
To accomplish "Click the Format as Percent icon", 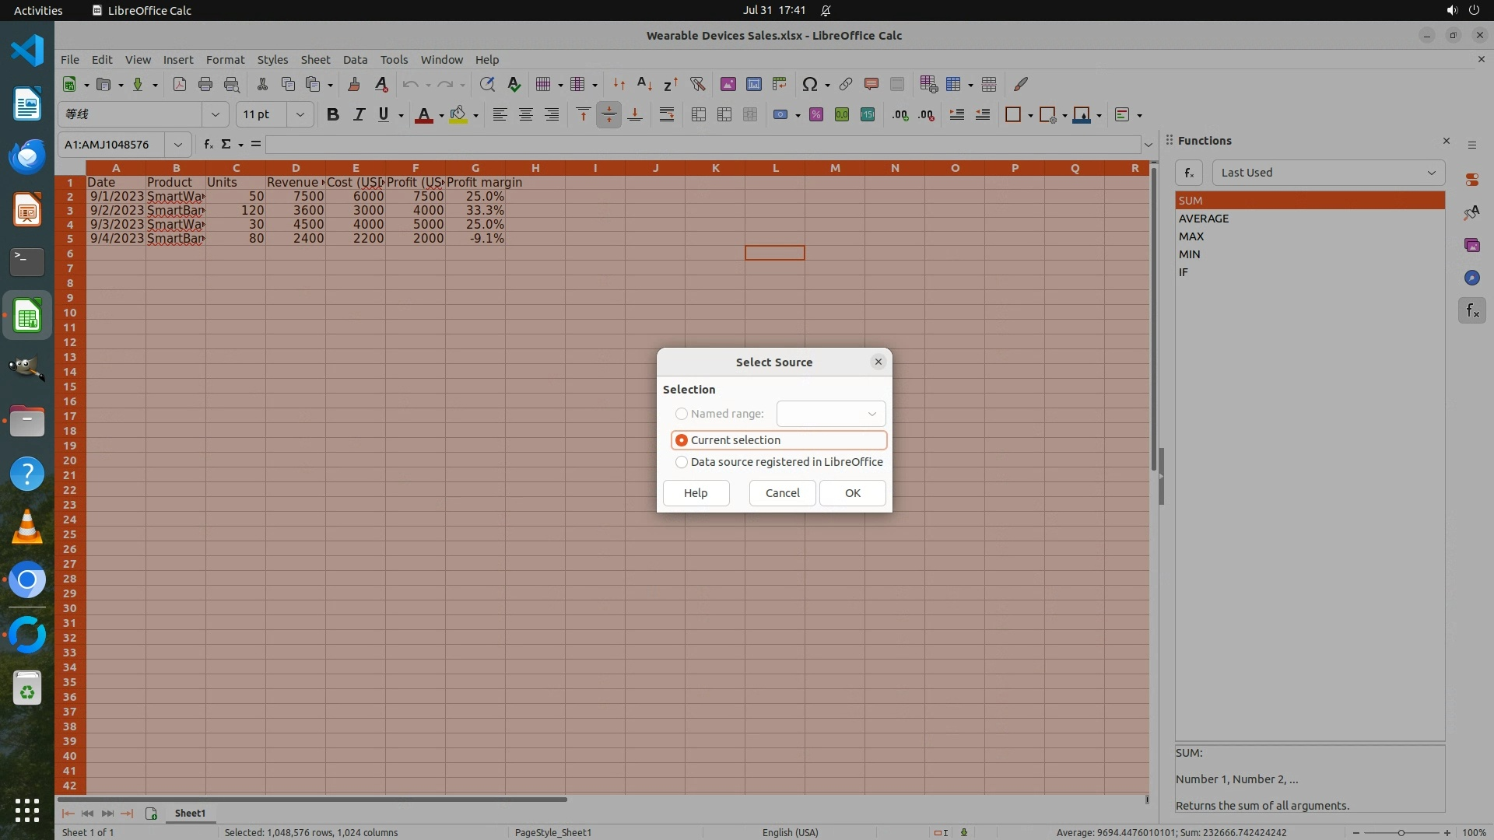I will pos(816,115).
